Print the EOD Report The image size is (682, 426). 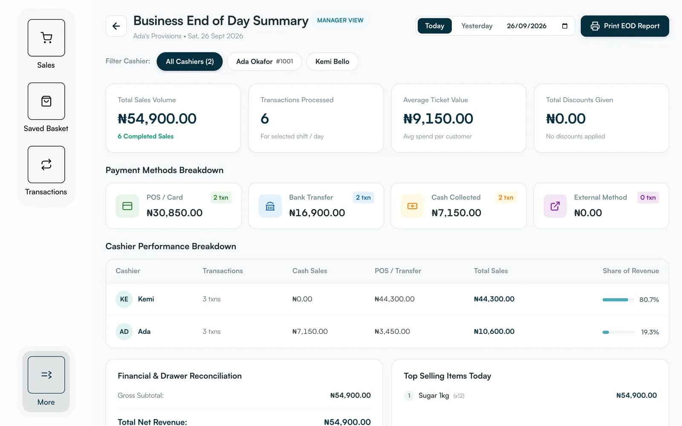[625, 26]
